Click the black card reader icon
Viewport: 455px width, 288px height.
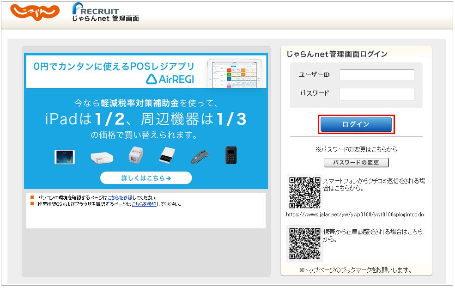pos(231,155)
